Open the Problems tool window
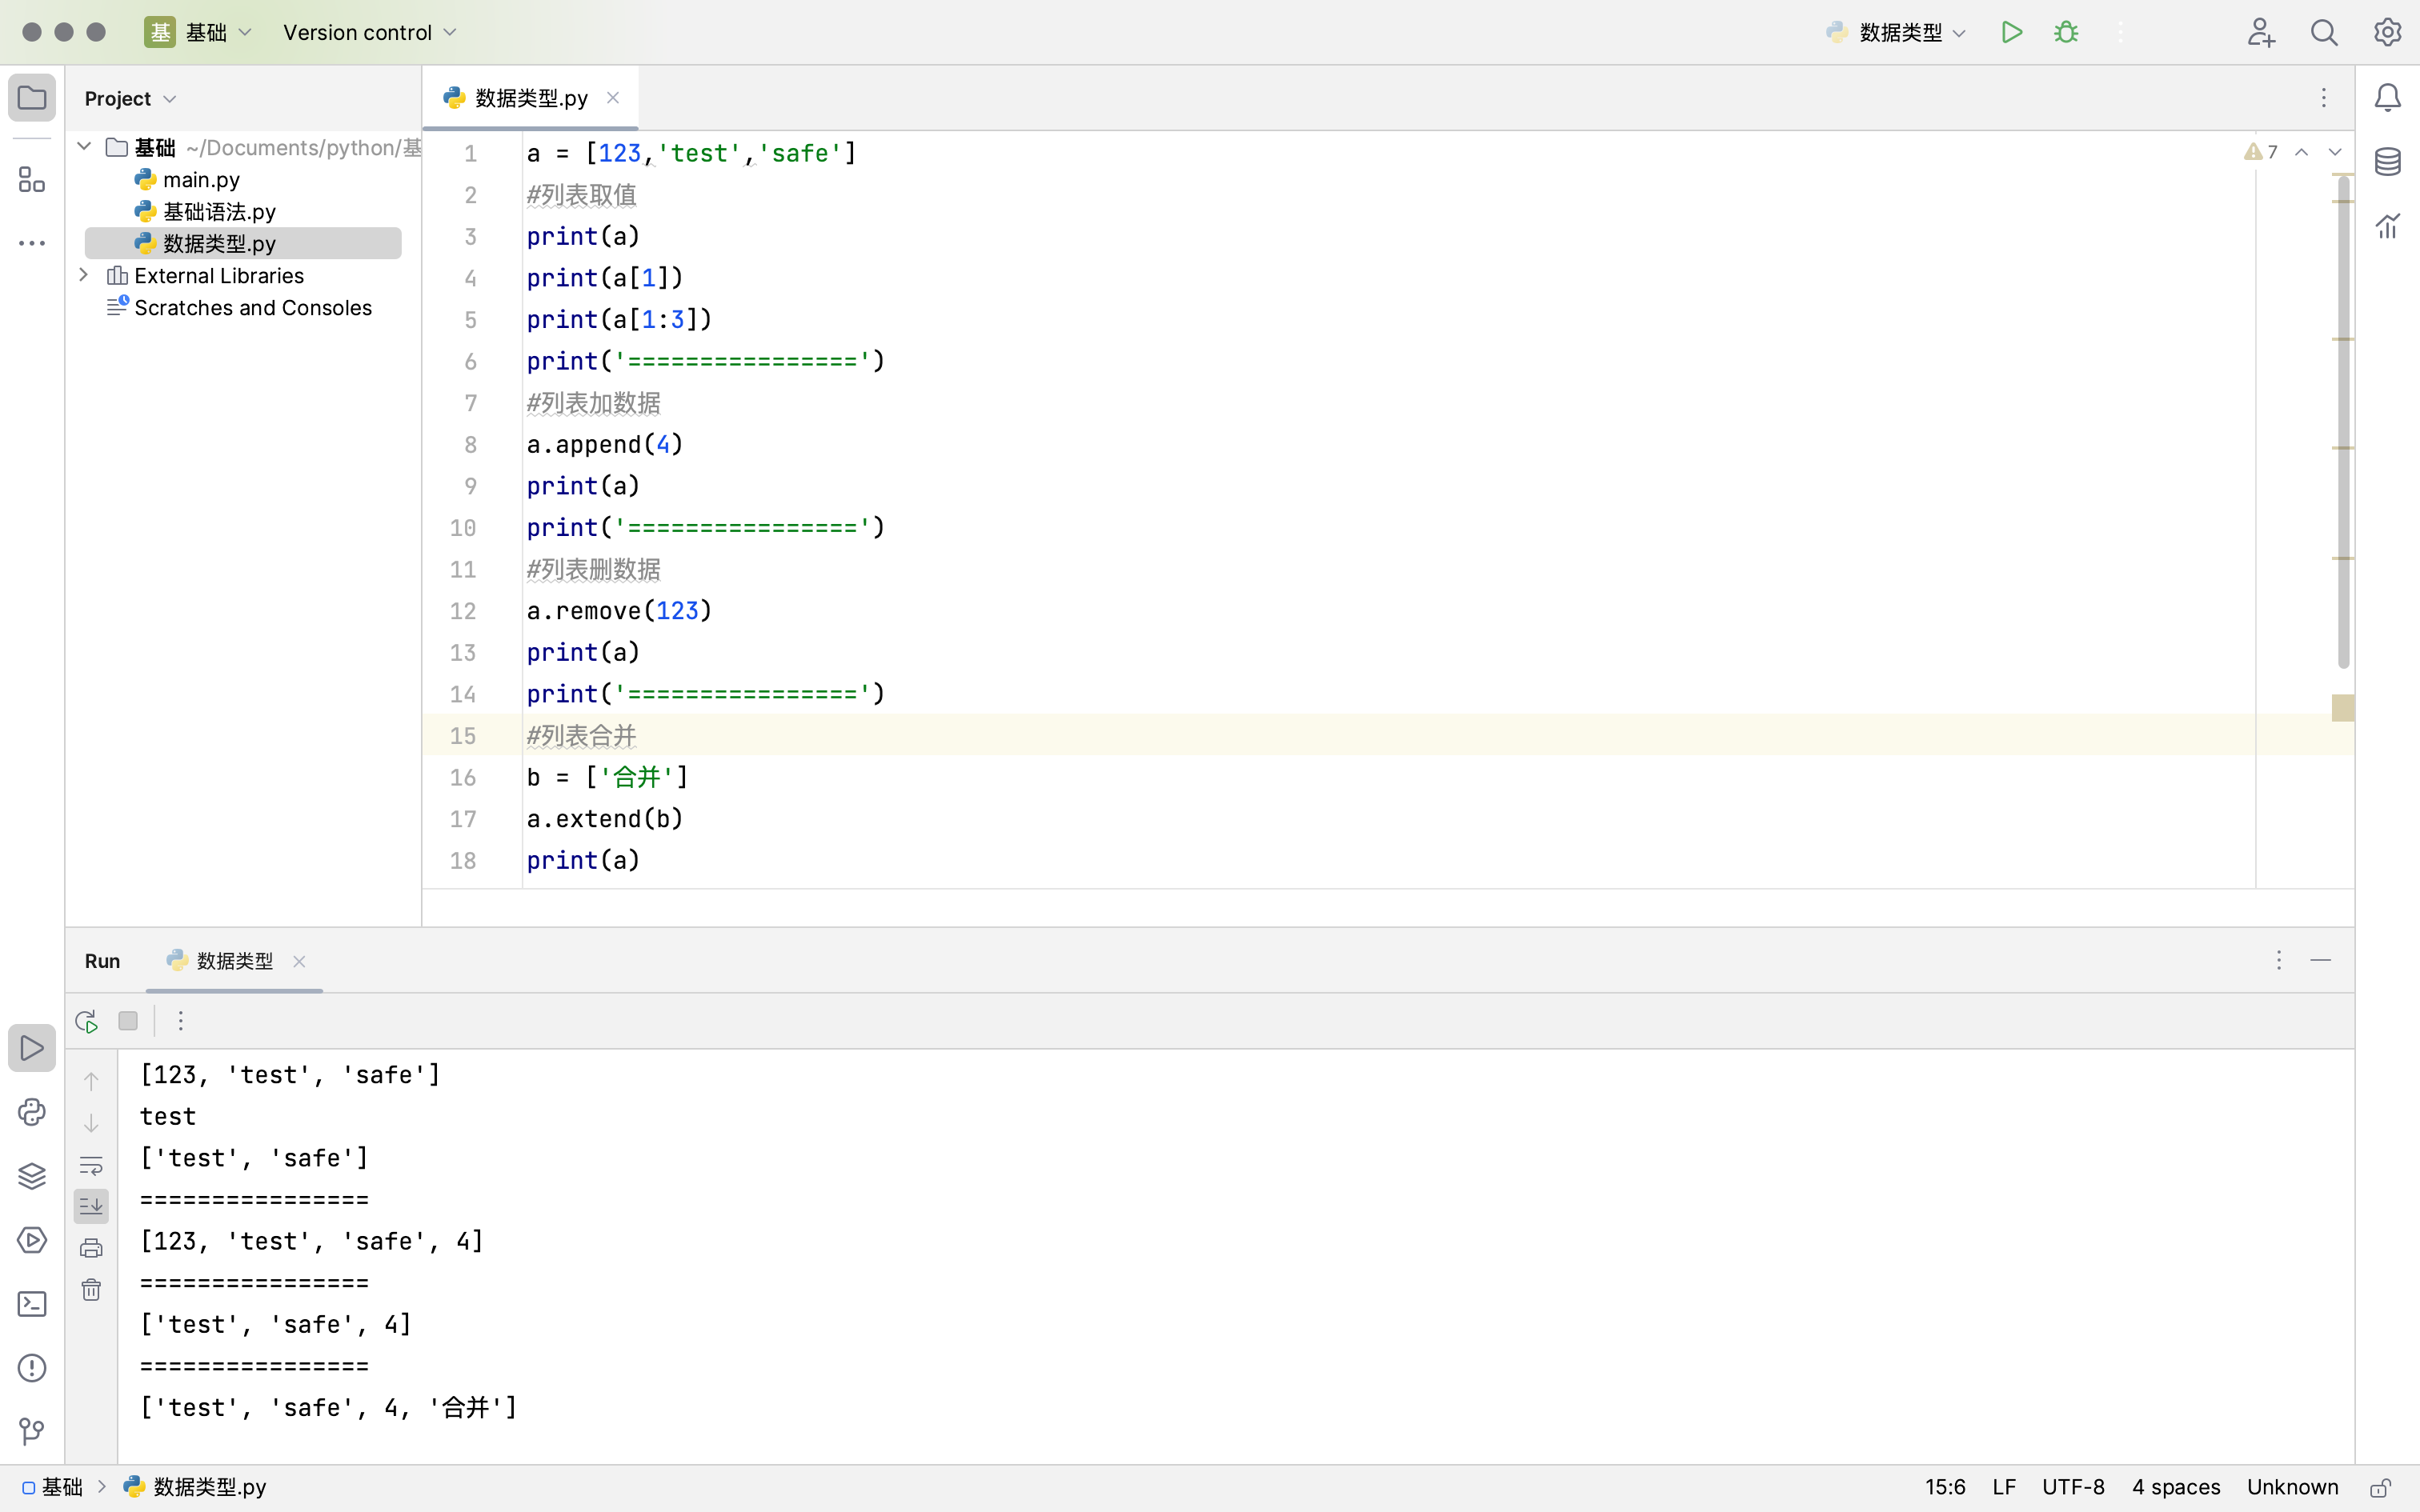This screenshot has height=1512, width=2420. click(x=32, y=1368)
